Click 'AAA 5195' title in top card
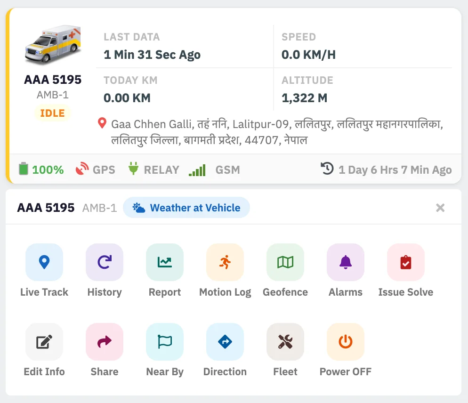Screen dimensions: 468x403 tap(53, 80)
